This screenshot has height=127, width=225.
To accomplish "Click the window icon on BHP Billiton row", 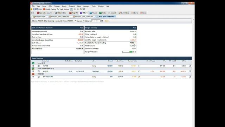I will tap(39, 77).
